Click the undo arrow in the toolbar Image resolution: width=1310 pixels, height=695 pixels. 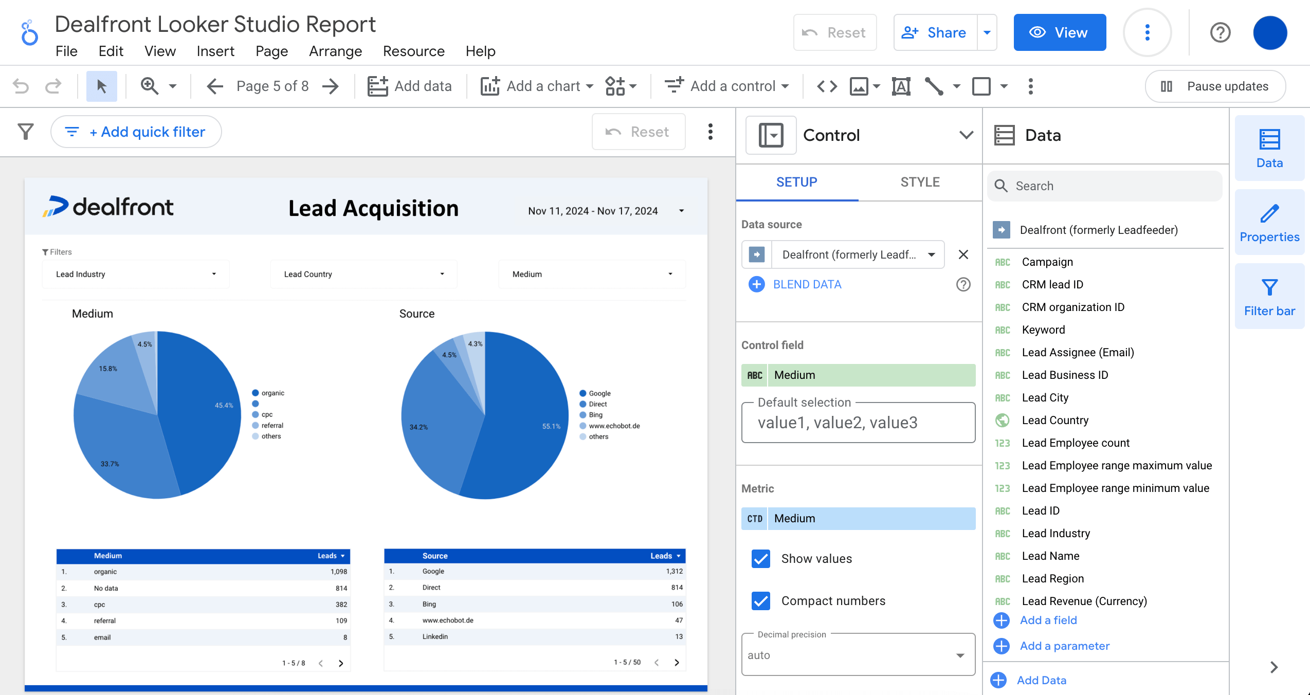click(20, 86)
